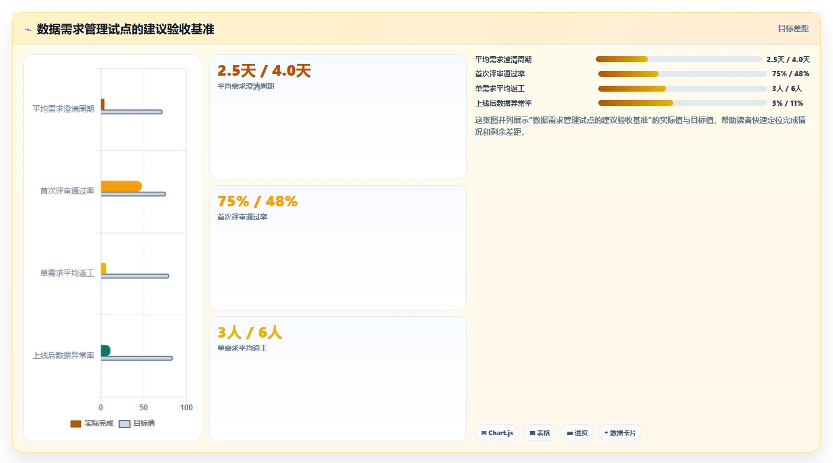The height and width of the screenshot is (463, 833).
Task: Click the grey 平均需求澄清周期 target bar
Action: point(131,112)
